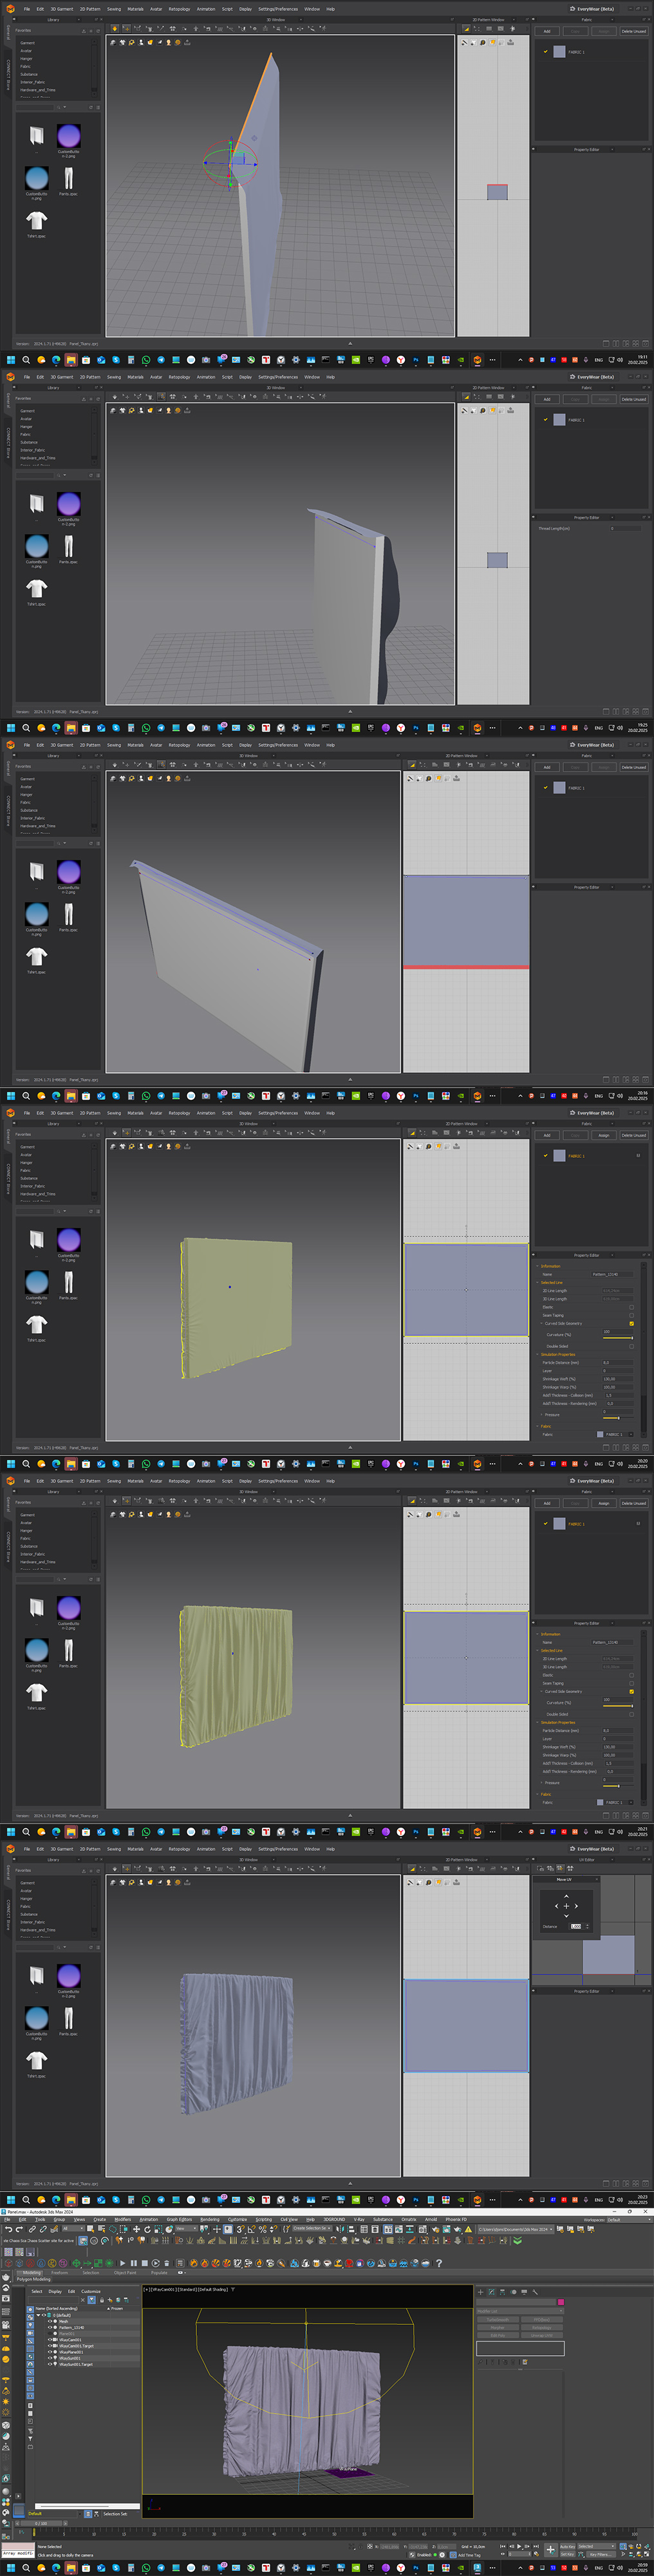This screenshot has width=654, height=2576.
Task: Click the Move UV left arrow
Action: pyautogui.click(x=557, y=1906)
